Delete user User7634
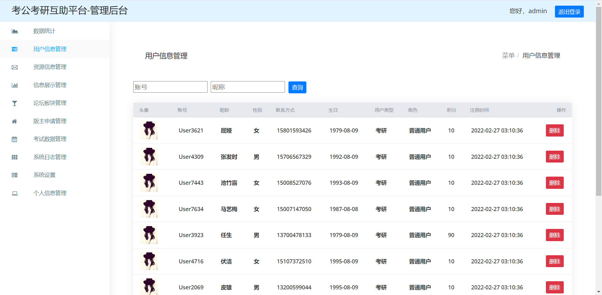602x295 pixels. coord(555,209)
